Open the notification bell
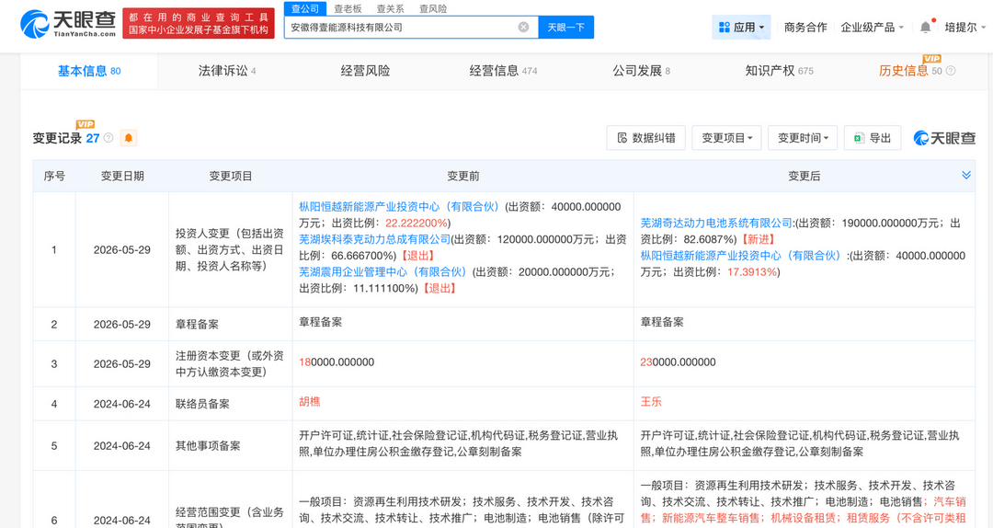The width and height of the screenshot is (993, 528). [x=926, y=28]
